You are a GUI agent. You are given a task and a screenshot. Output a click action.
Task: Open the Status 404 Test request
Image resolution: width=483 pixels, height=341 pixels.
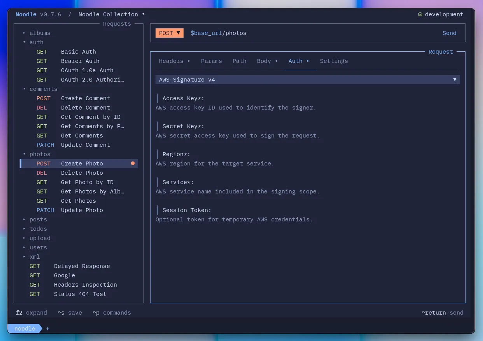point(79,294)
